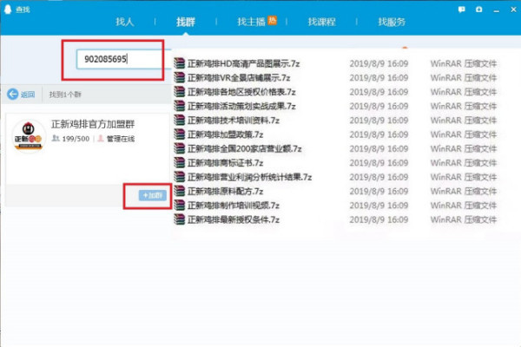This screenshot has width=521, height=347.
Task: Open the 找课程 tab
Action: pos(321,22)
